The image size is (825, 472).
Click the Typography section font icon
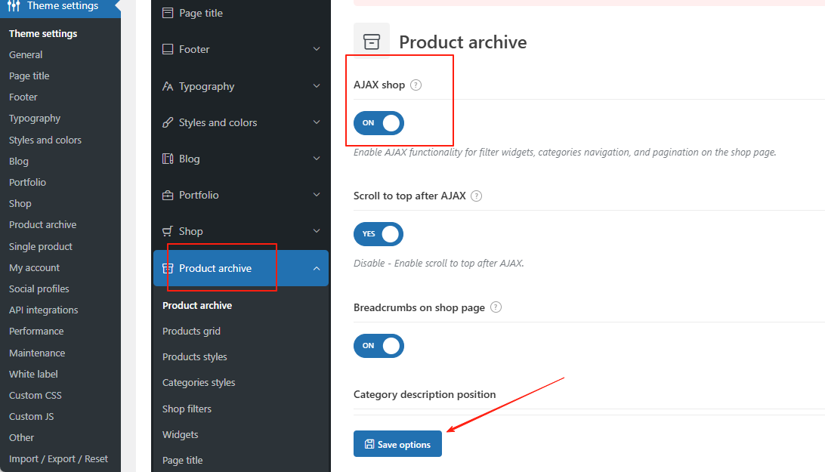pos(168,86)
